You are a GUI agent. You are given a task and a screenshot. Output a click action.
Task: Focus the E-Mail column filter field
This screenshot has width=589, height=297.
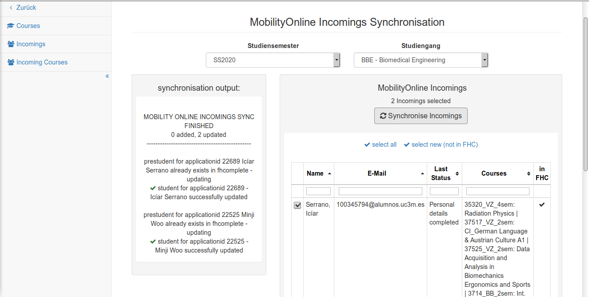pyautogui.click(x=381, y=191)
